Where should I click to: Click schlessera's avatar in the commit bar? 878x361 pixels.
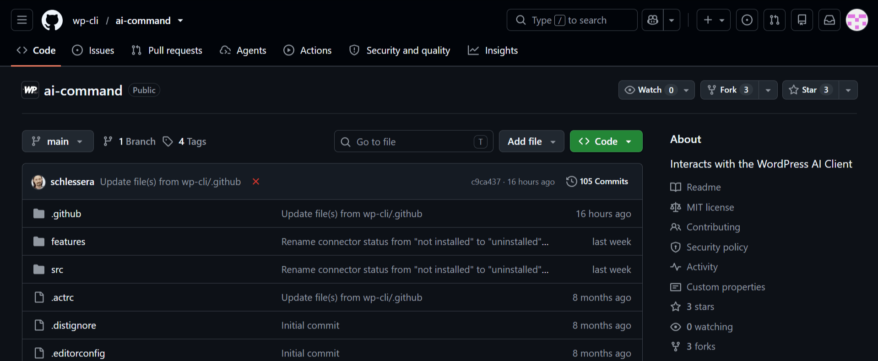[x=38, y=182]
